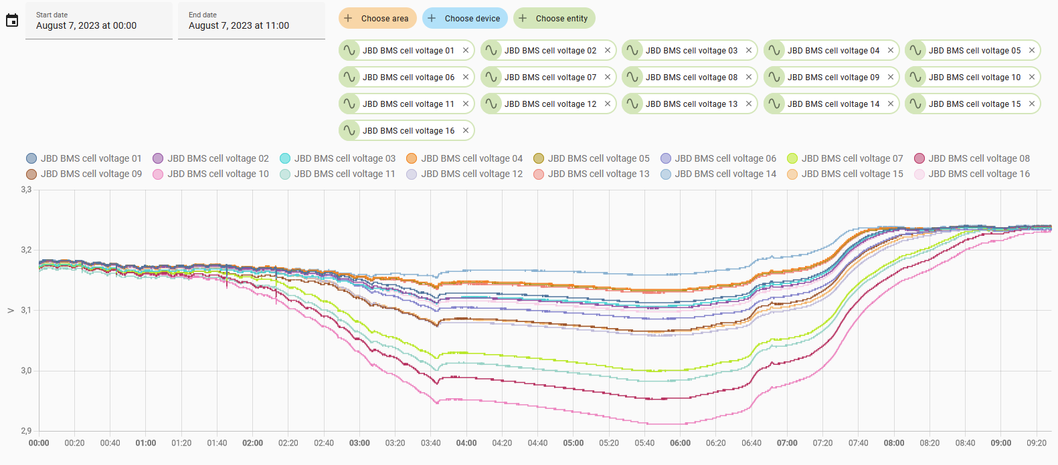
Task: Toggle cell voltage 10 in chart legend
Action: (x=211, y=174)
